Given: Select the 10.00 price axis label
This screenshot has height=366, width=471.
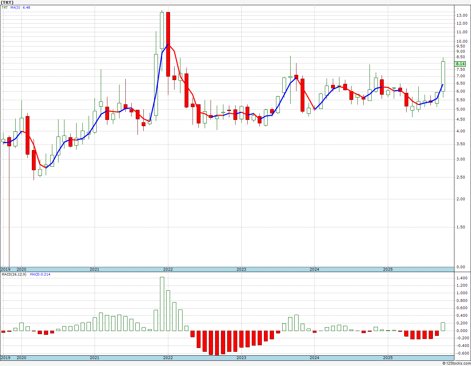Looking at the screenshot, I should pyautogui.click(x=461, y=41).
